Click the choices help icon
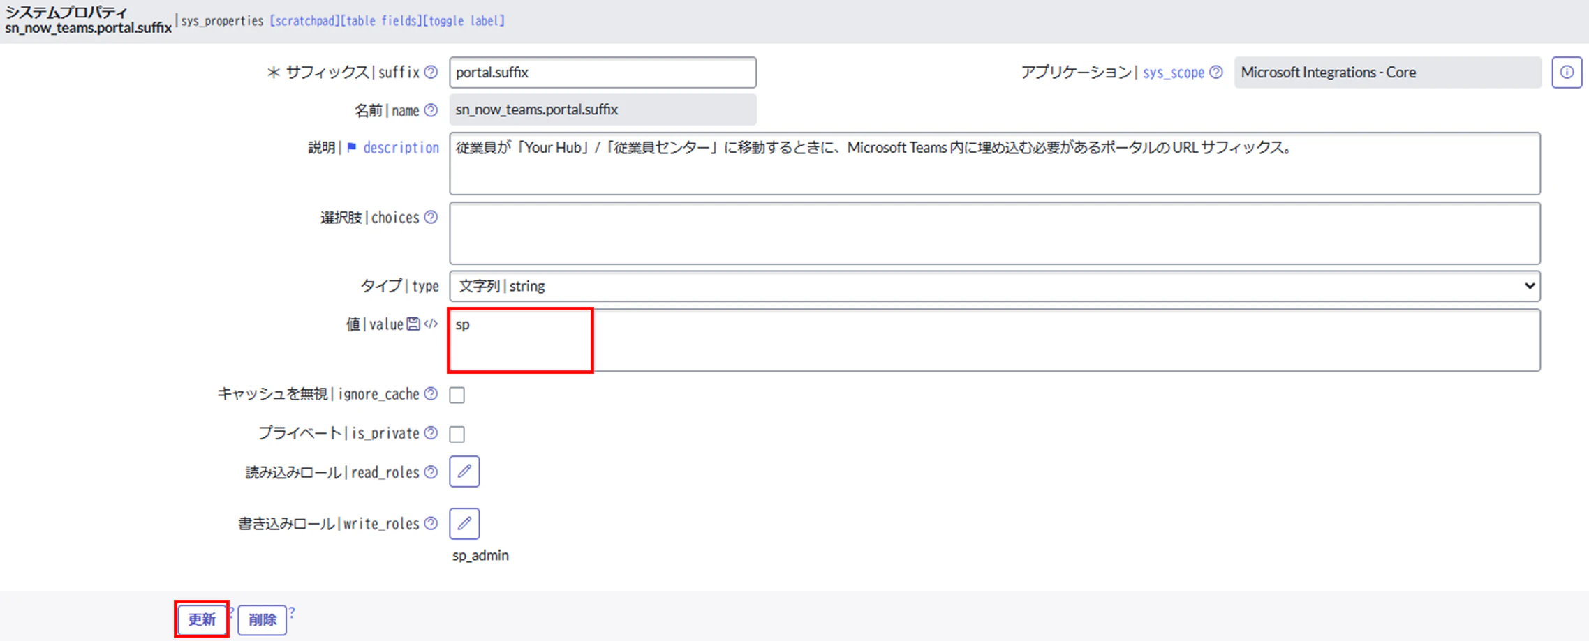1589x641 pixels. coord(431,217)
